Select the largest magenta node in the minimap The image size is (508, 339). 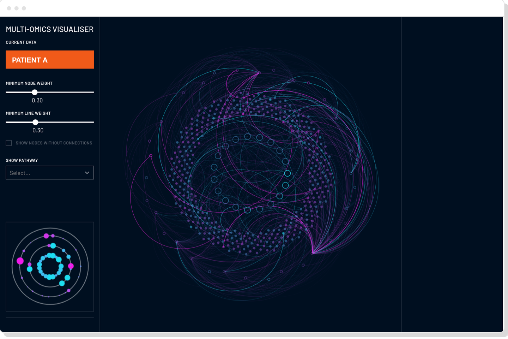click(x=20, y=261)
